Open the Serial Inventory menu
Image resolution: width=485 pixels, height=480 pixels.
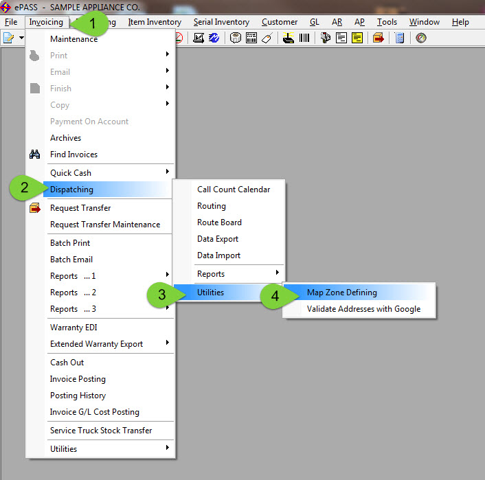(221, 22)
